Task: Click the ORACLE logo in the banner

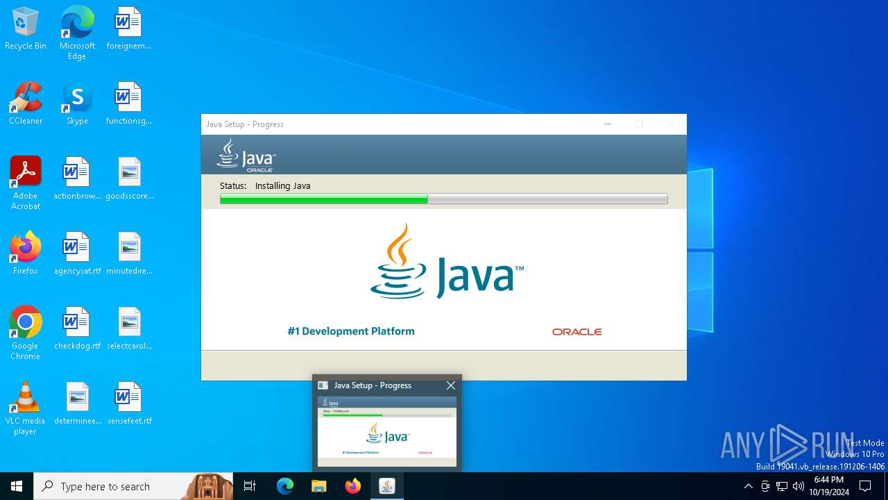Action: tap(577, 332)
